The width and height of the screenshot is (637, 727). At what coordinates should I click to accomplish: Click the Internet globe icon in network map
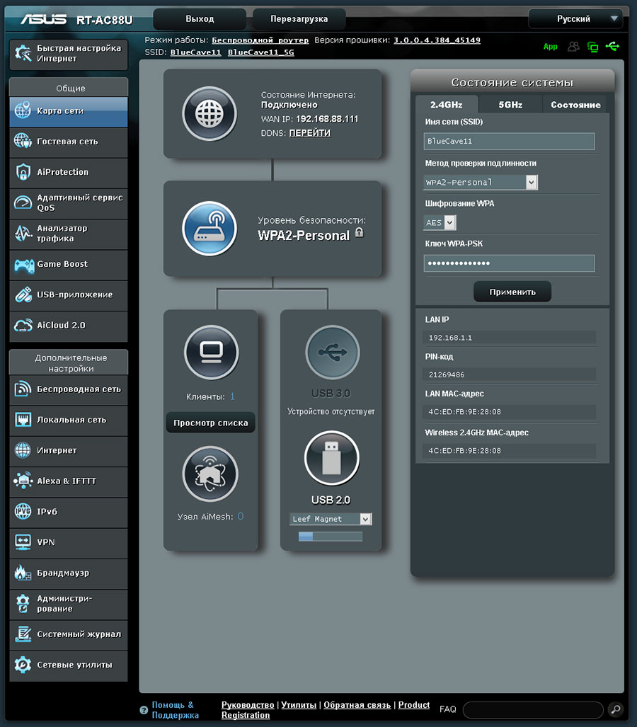coord(210,113)
